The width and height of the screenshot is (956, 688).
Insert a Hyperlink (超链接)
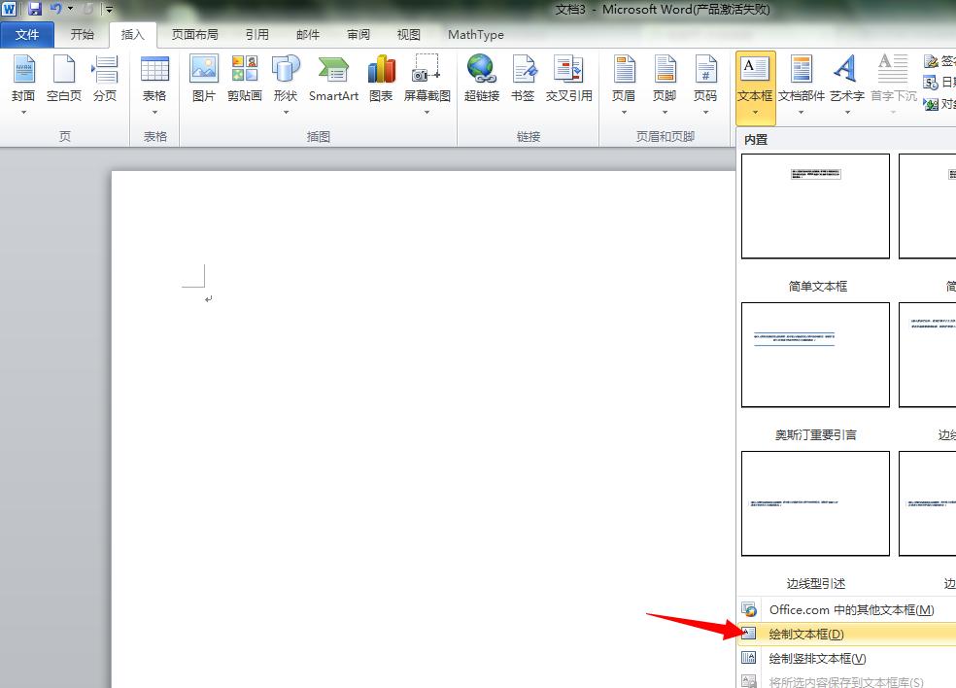click(482, 68)
